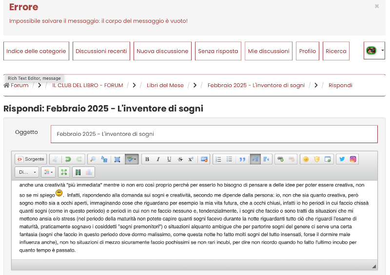This screenshot has height=275, width=390.
Task: Insert a smiley emoticon
Action: [x=306, y=159]
